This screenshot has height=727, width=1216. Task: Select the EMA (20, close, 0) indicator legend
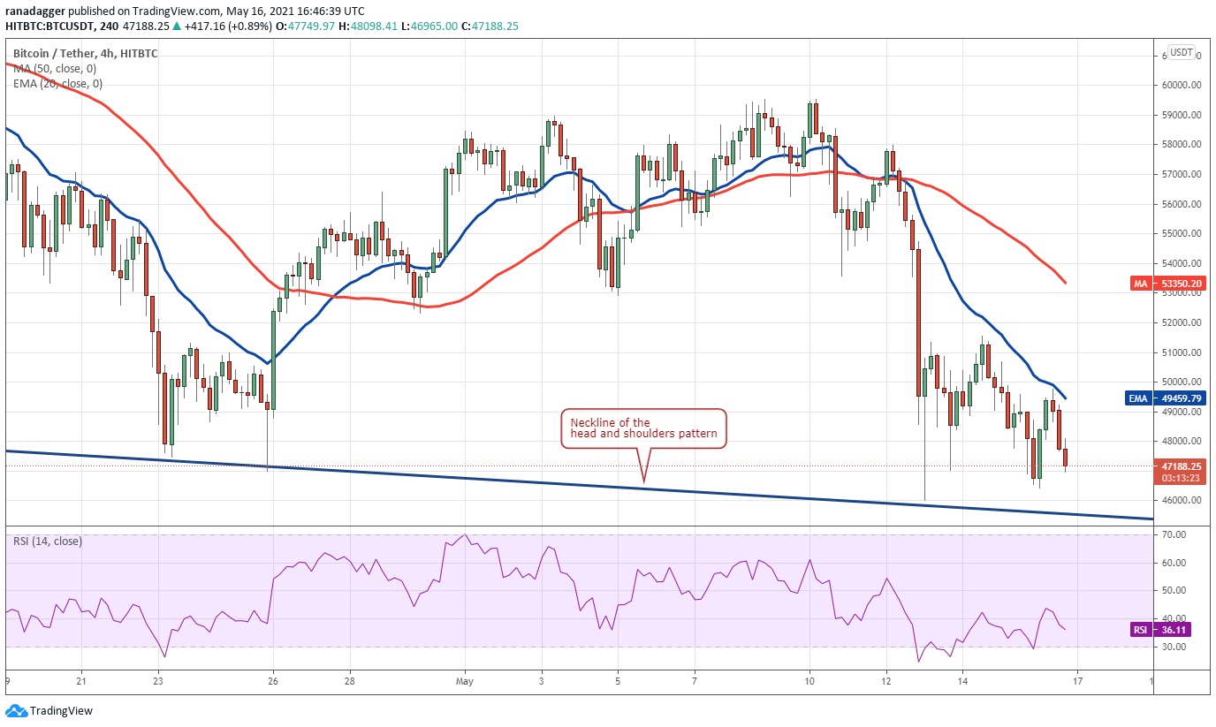[x=57, y=84]
